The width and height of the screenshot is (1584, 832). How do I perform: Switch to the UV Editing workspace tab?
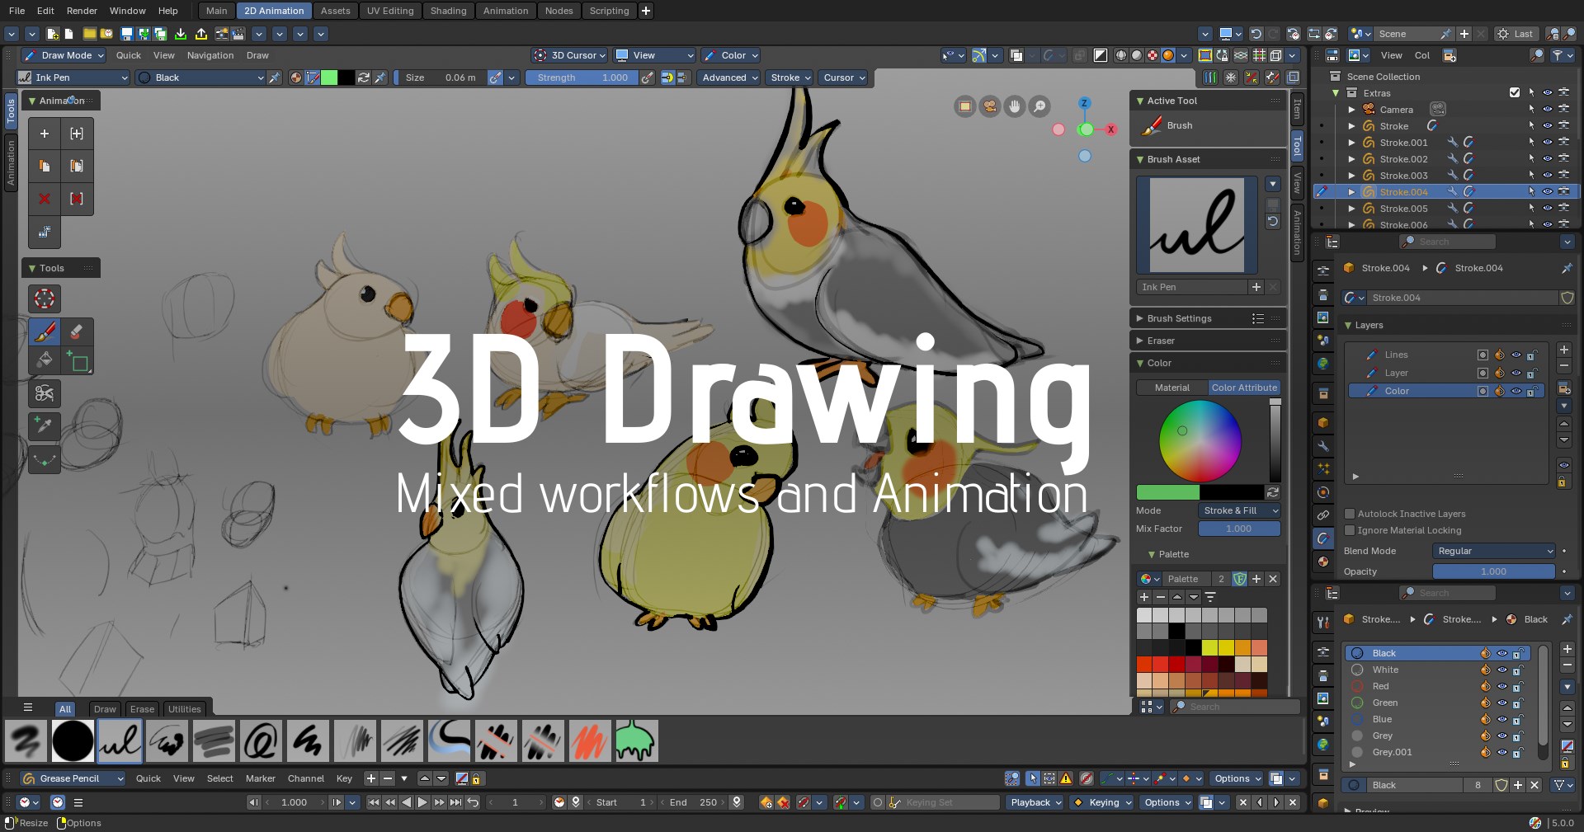tap(389, 11)
